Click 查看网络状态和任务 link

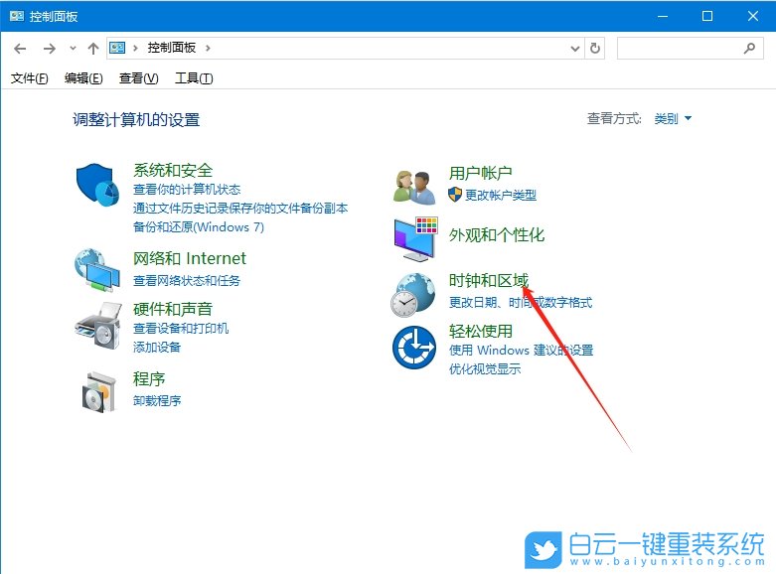187,281
